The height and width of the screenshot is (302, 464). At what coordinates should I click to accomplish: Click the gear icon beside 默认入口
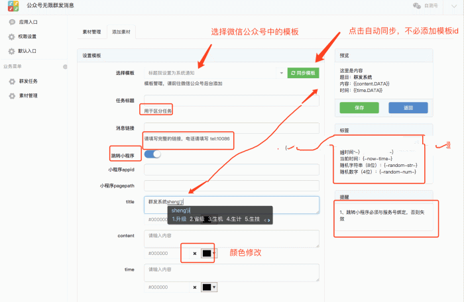click(x=11, y=50)
